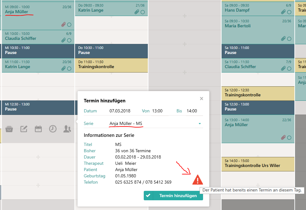This screenshot has height=210, width=306.
Task: Click the 20/36 counter on Mi Anja Müller
Action: click(x=67, y=7)
